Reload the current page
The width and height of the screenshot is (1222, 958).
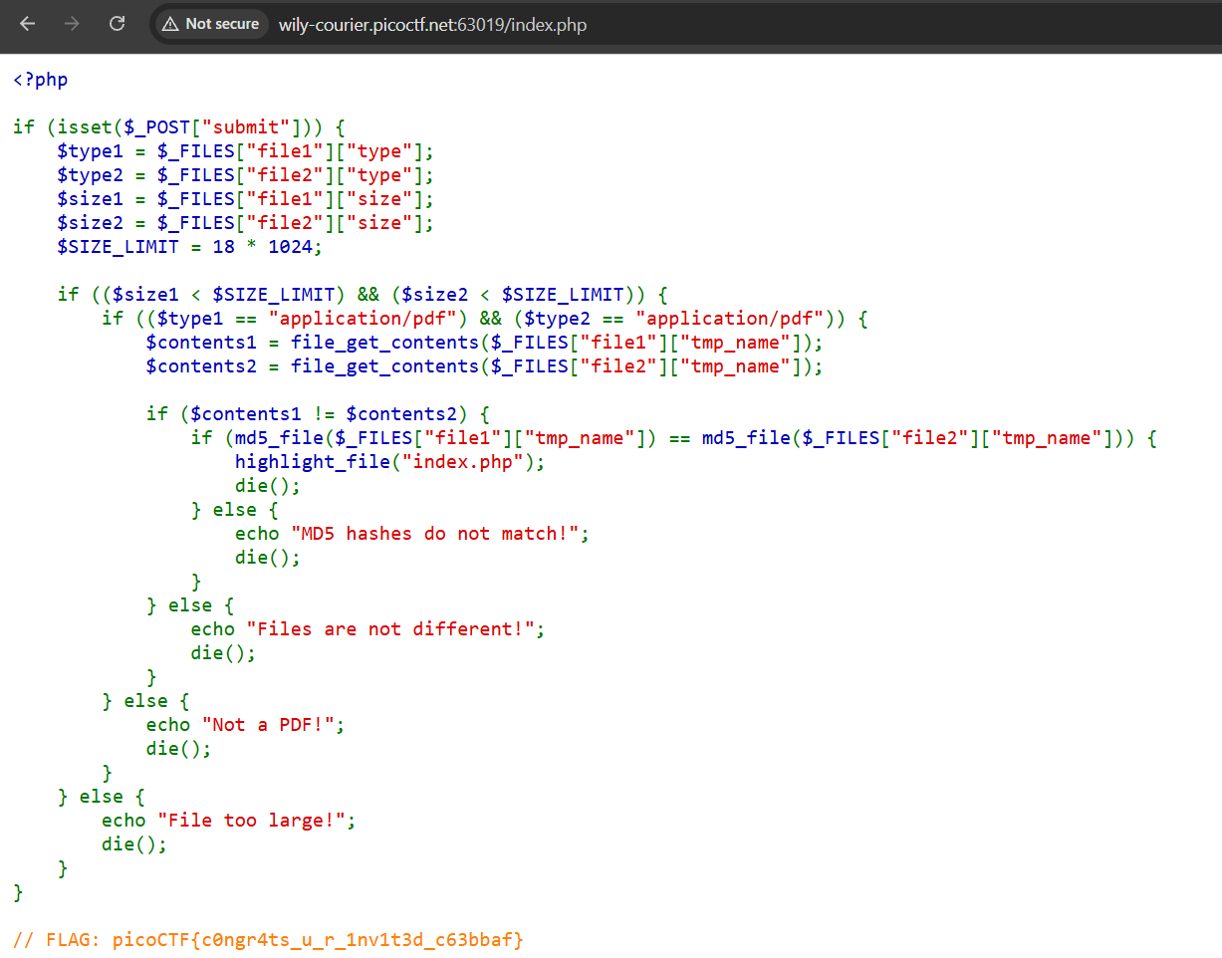pos(117,24)
